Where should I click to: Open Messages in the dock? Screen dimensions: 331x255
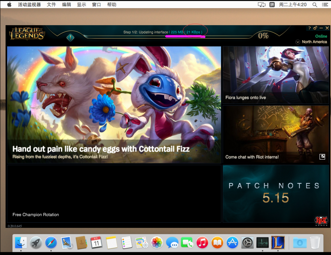(172, 242)
